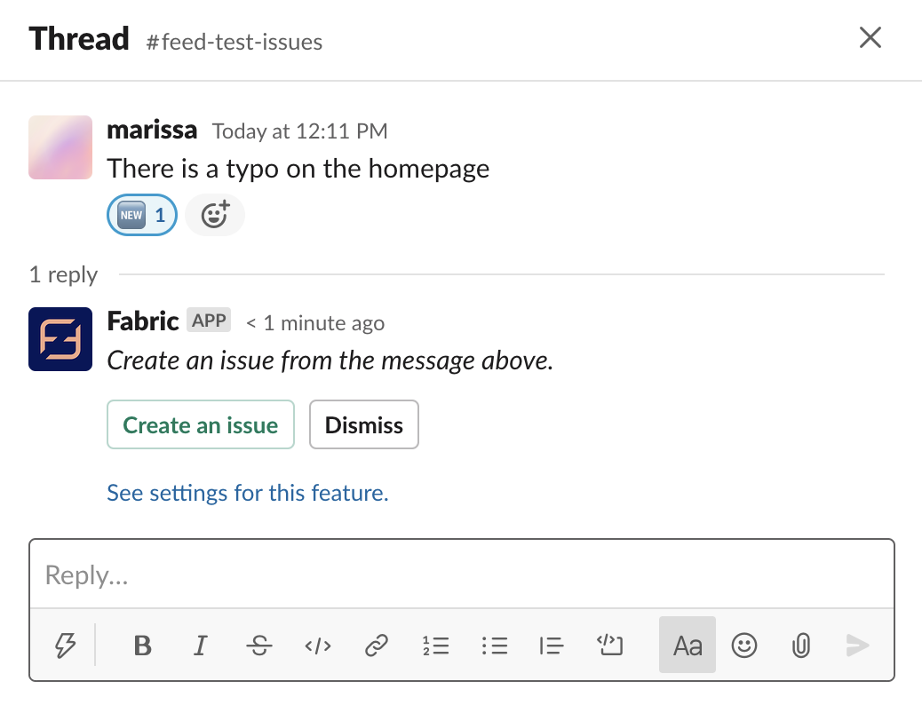922x705 pixels.
Task: Open the emoji picker in composer
Action: [743, 645]
